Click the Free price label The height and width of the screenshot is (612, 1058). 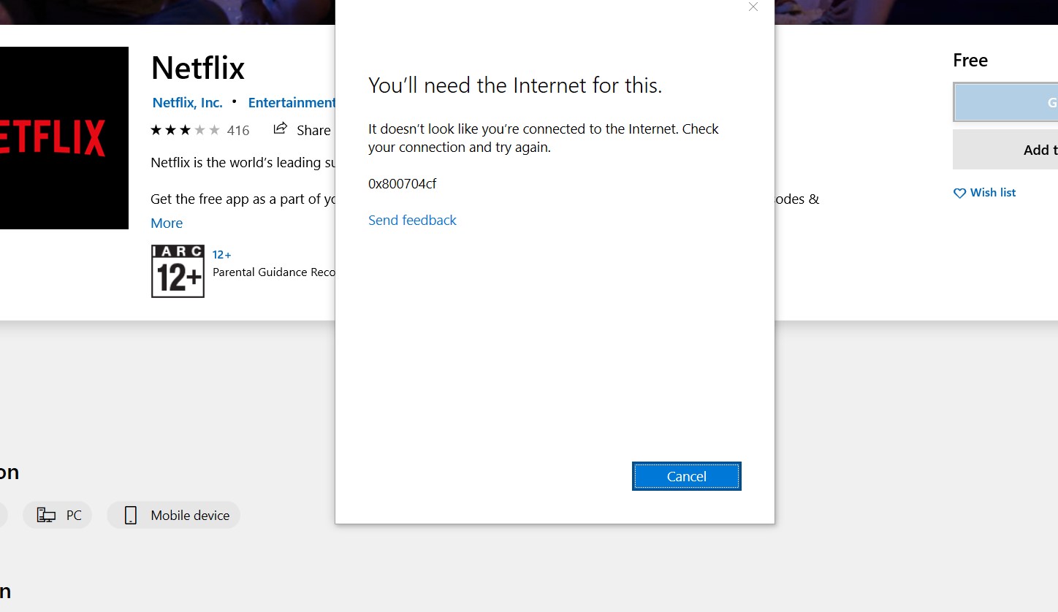coord(970,61)
